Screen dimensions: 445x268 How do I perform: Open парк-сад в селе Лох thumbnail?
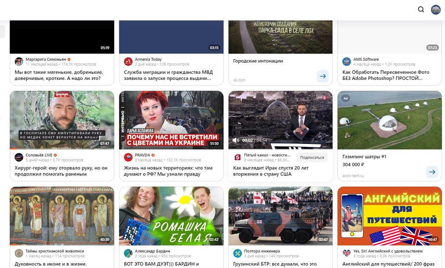280,37
